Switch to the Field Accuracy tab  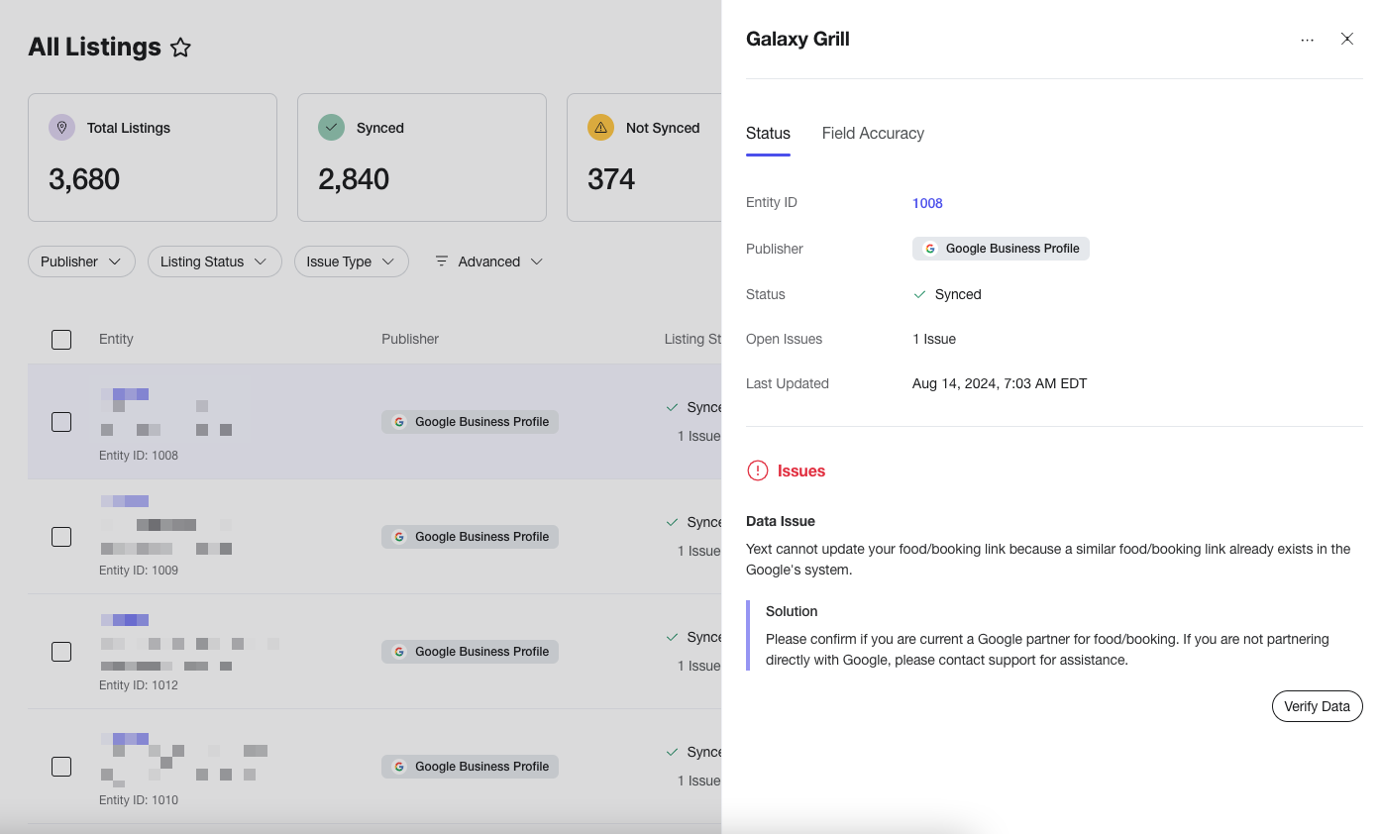point(873,134)
